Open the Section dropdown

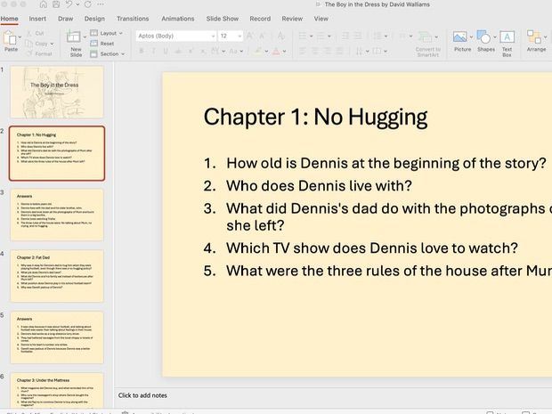click(108, 53)
